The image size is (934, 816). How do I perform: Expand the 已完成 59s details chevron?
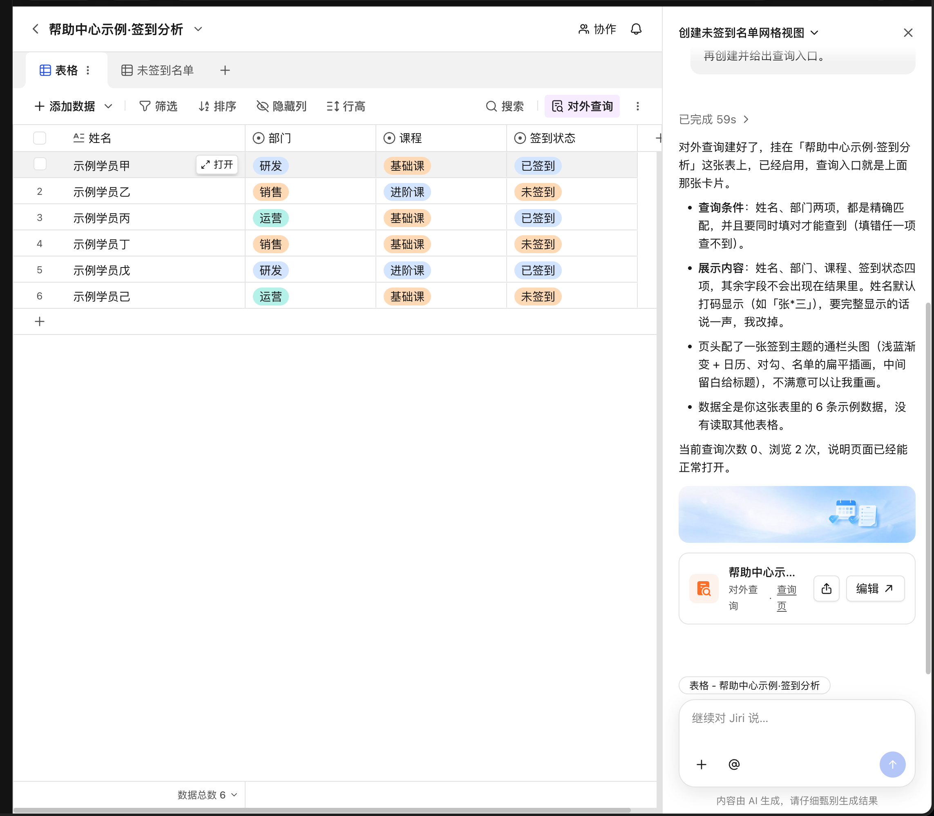746,119
